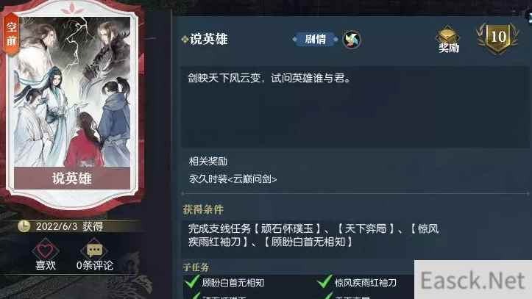Click the 顾盼白首无相知 subtask label
Image resolution: width=532 pixels, height=299 pixels.
(233, 282)
